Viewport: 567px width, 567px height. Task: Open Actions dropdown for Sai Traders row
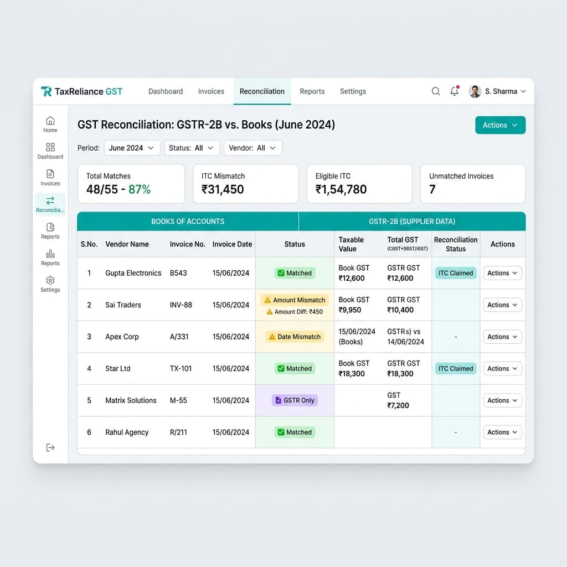[502, 305]
